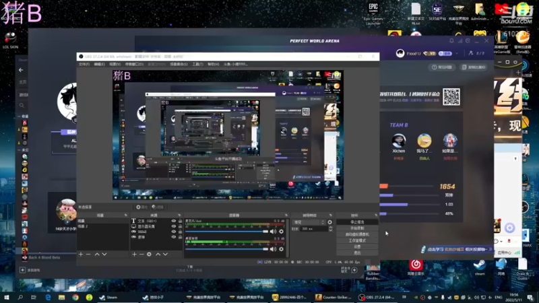Open the 桌面音频 audio settings gear
This screenshot has height=303, width=539.
281,248
